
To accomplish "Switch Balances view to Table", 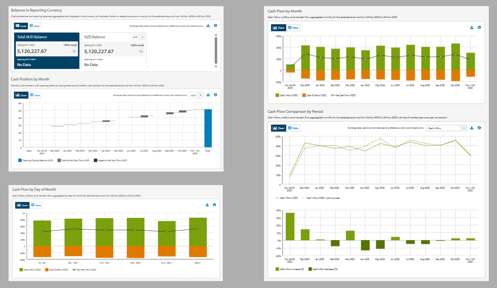I will (x=35, y=26).
